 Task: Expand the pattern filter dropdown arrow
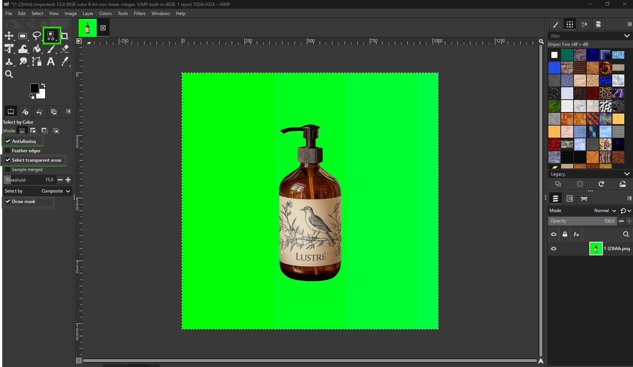[627, 36]
